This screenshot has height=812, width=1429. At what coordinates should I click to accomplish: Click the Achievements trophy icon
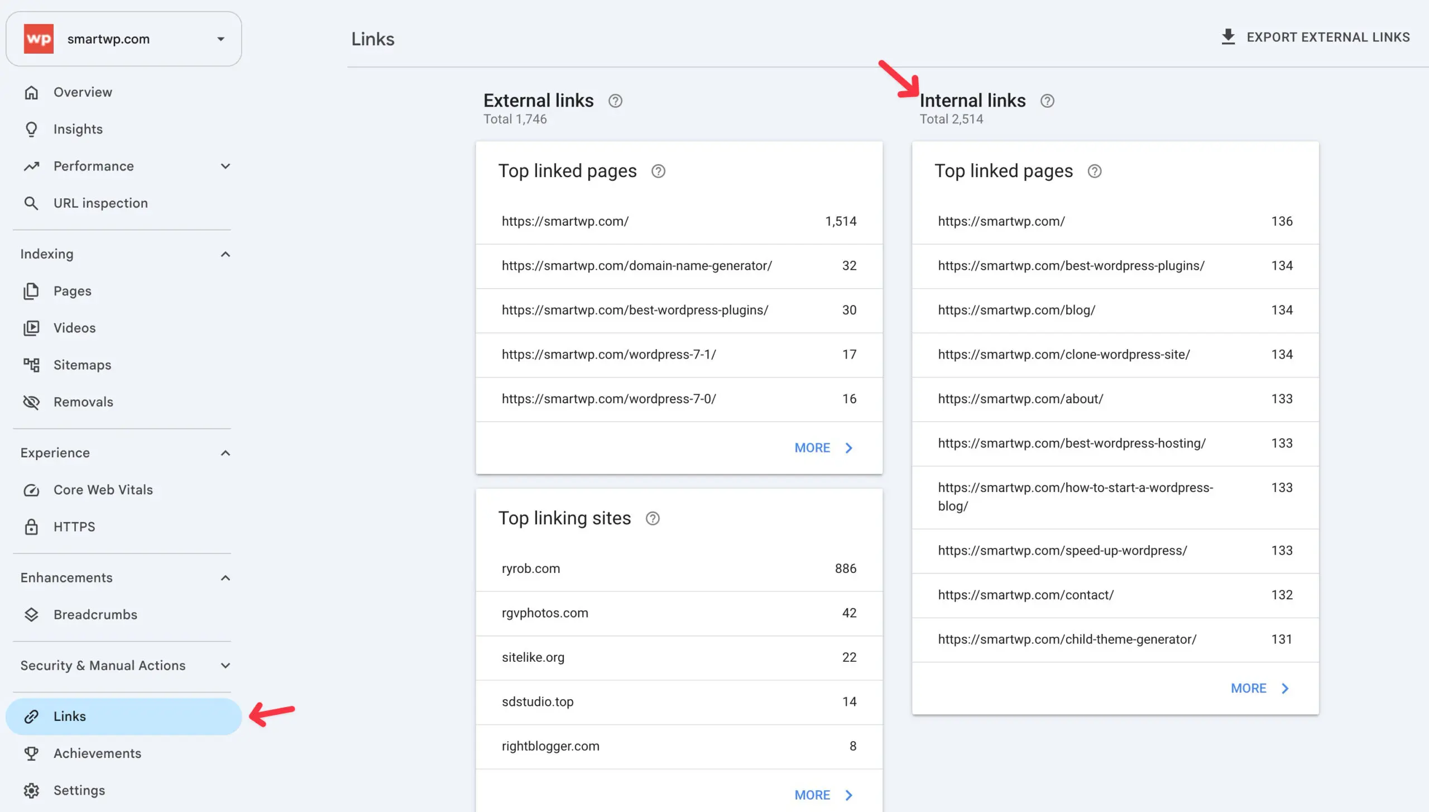tap(31, 753)
